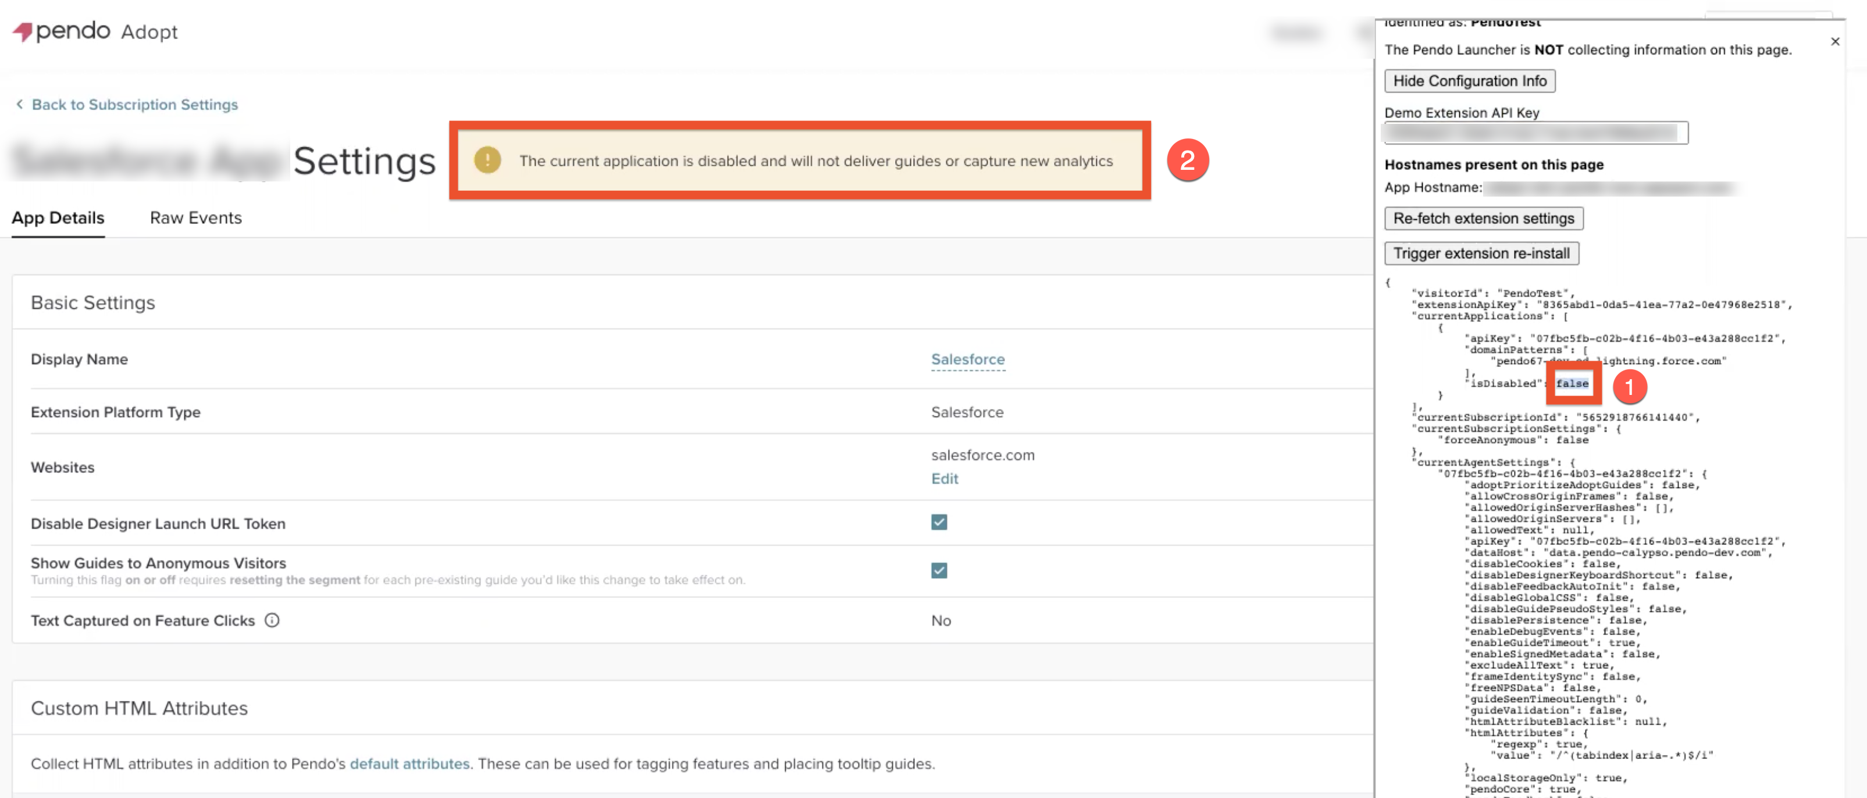Go back to Subscription Settings
The width and height of the screenshot is (1867, 798).
point(135,104)
